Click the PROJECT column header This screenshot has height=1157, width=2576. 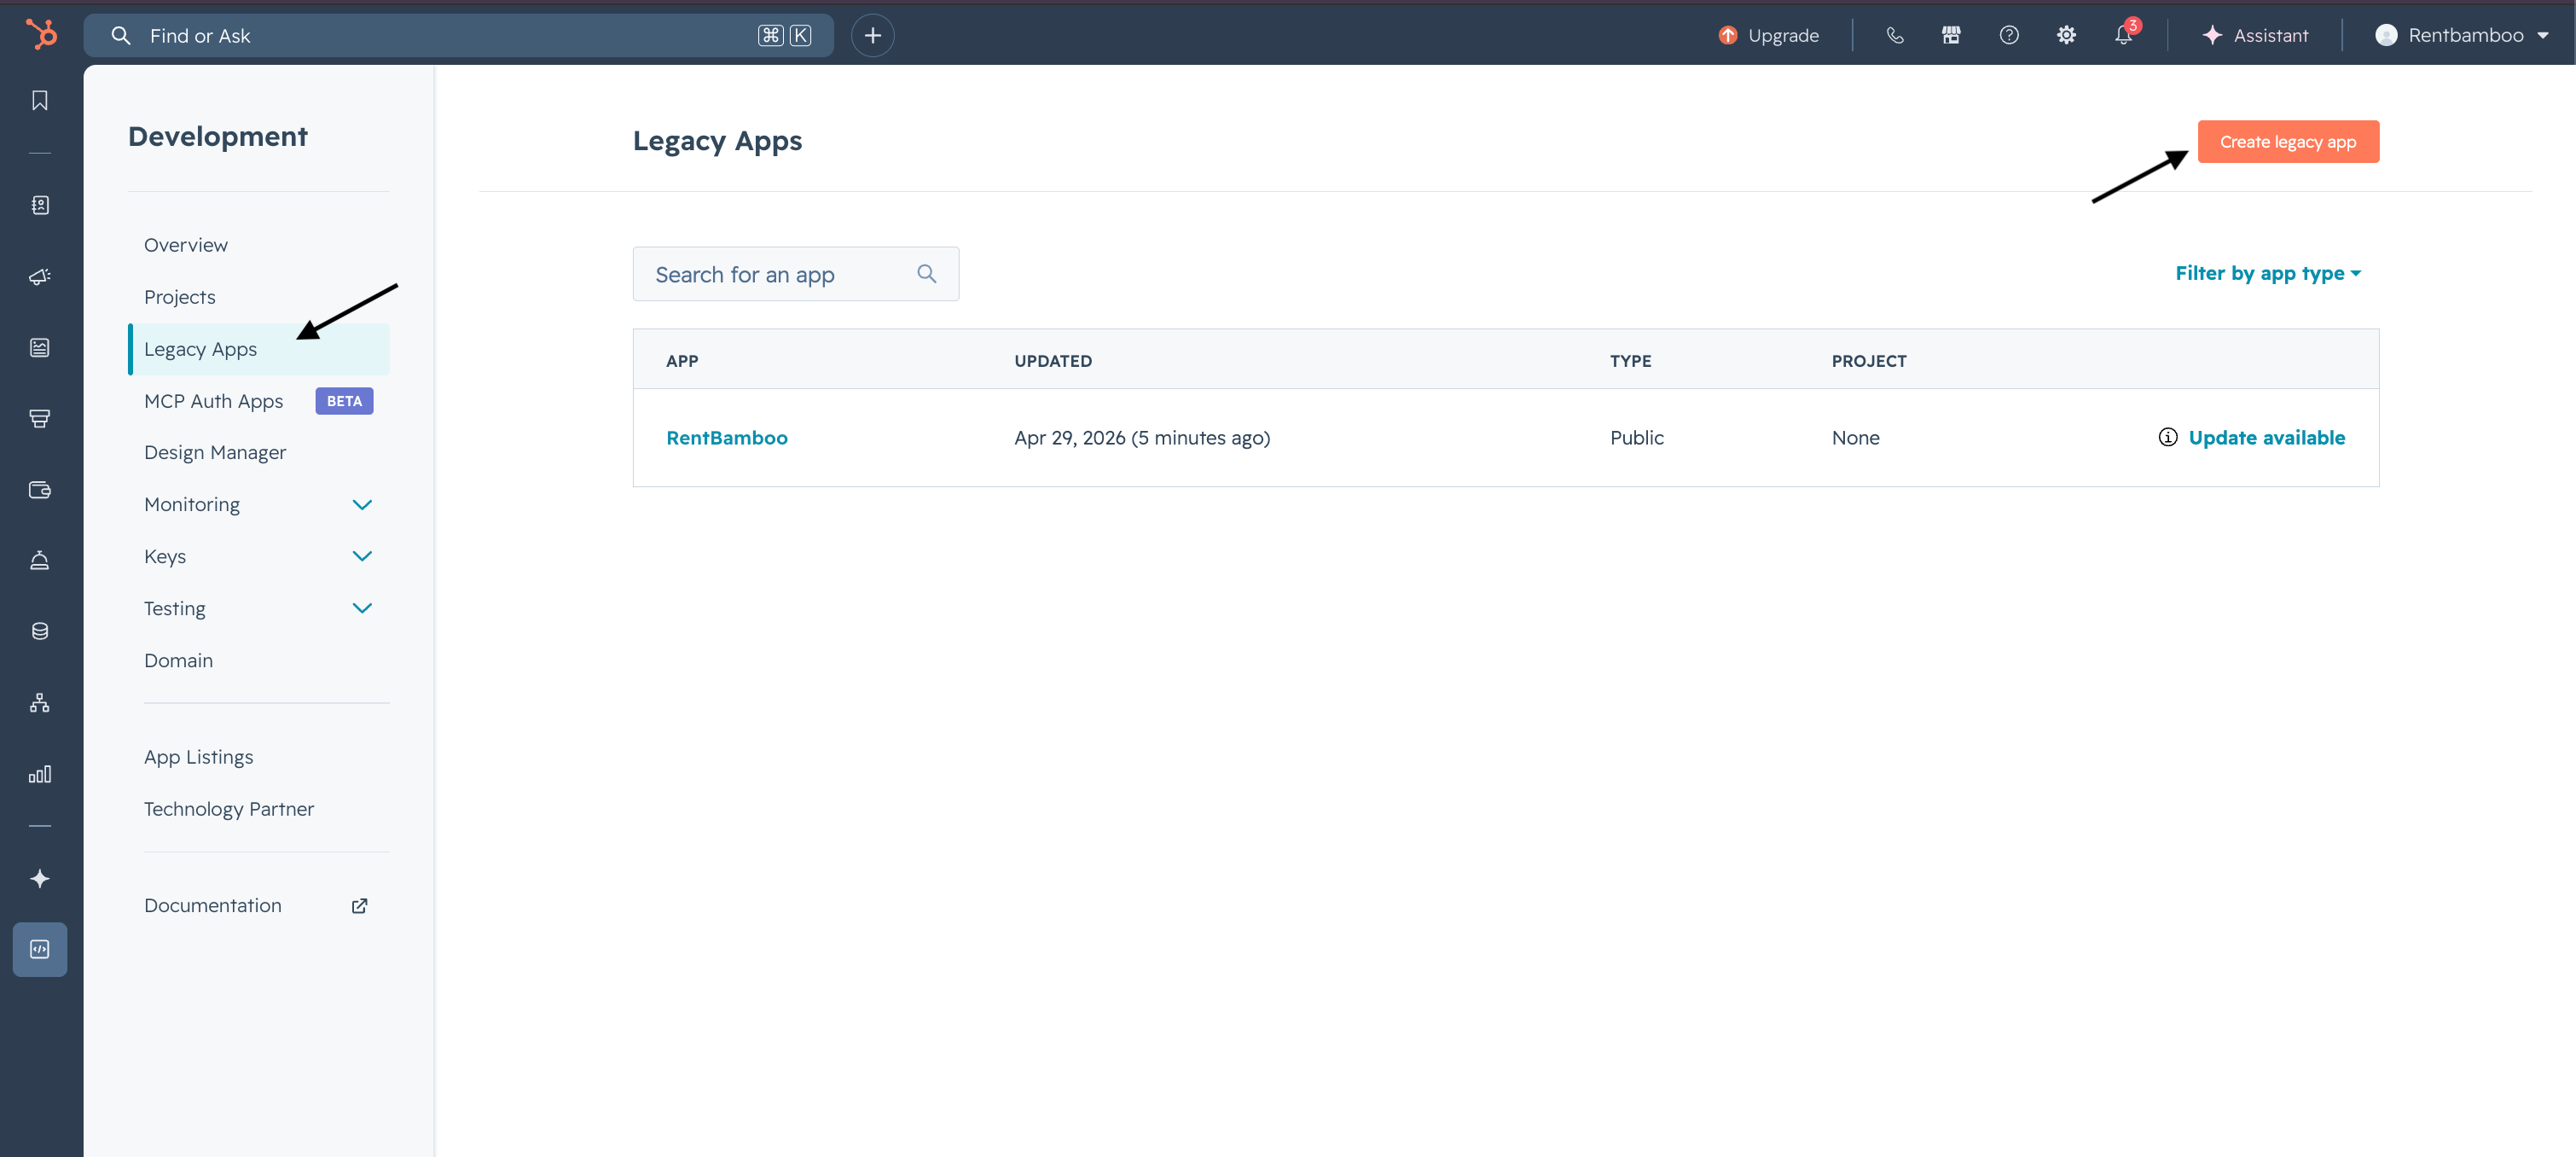(x=1869, y=361)
